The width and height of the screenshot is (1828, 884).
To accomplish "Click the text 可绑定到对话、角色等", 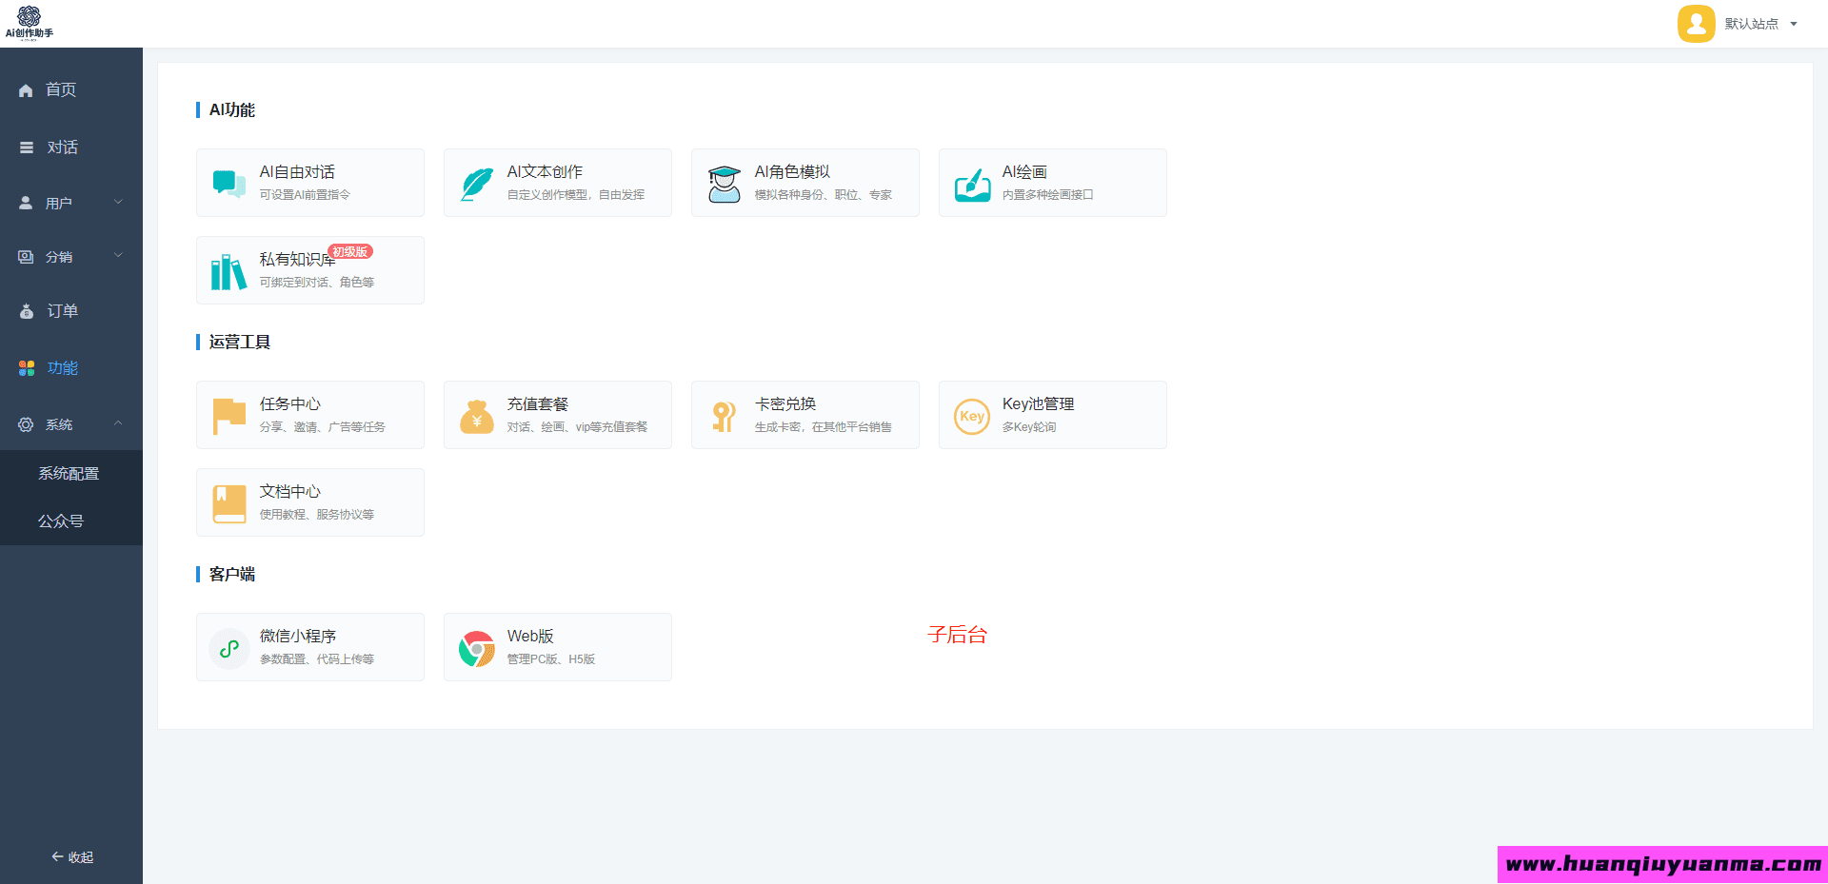I will [317, 283].
